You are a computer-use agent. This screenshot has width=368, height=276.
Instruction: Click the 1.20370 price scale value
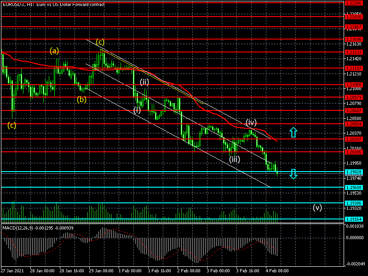pyautogui.click(x=354, y=133)
